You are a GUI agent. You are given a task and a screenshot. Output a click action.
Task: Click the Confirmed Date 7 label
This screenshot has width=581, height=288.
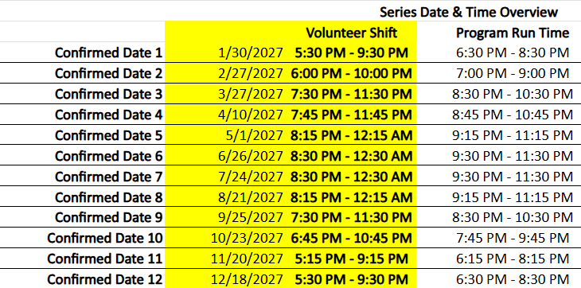tap(108, 177)
